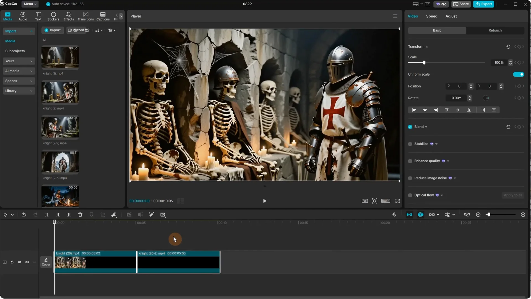
Task: Switch to the Speed tab
Action: [432, 16]
